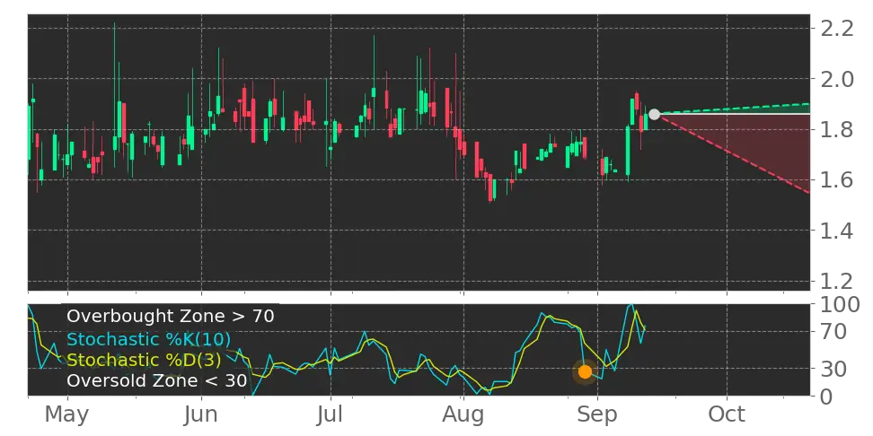Click the 2.2 price axis value
873x436 pixels.
[837, 28]
